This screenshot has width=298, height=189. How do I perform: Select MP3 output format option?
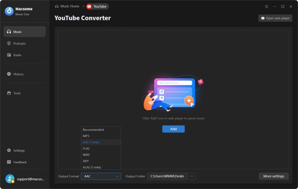[x=101, y=136]
